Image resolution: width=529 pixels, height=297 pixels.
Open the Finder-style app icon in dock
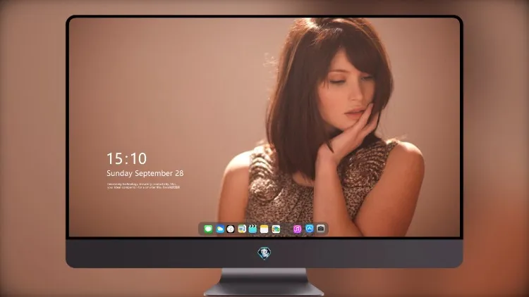click(x=242, y=229)
